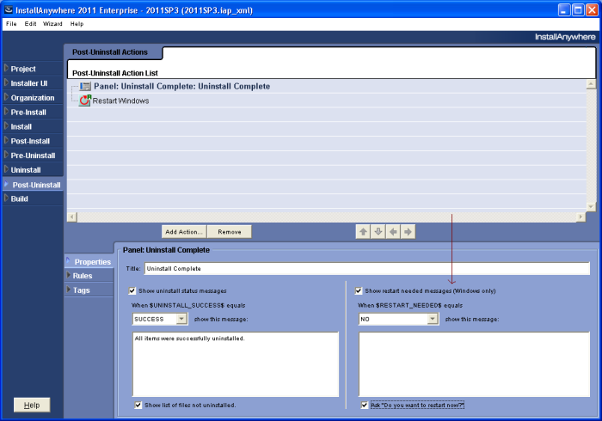This screenshot has width=602, height=421.
Task: Open the SUCCESS dropdown
Action: point(160,319)
